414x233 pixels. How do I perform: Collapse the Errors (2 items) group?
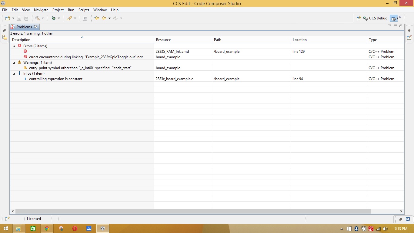pos(14,46)
